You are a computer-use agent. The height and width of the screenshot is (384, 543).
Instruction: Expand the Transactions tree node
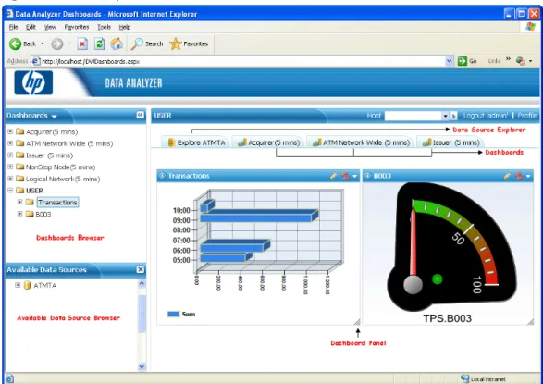pyautogui.click(x=20, y=203)
